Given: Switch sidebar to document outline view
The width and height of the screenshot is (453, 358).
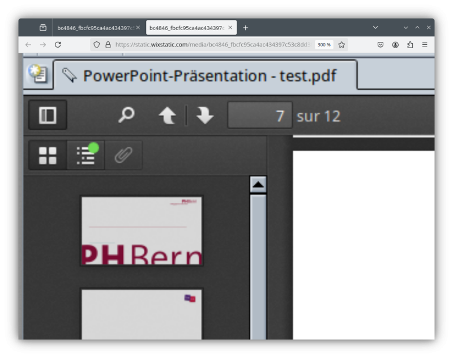Looking at the screenshot, I should click(86, 155).
